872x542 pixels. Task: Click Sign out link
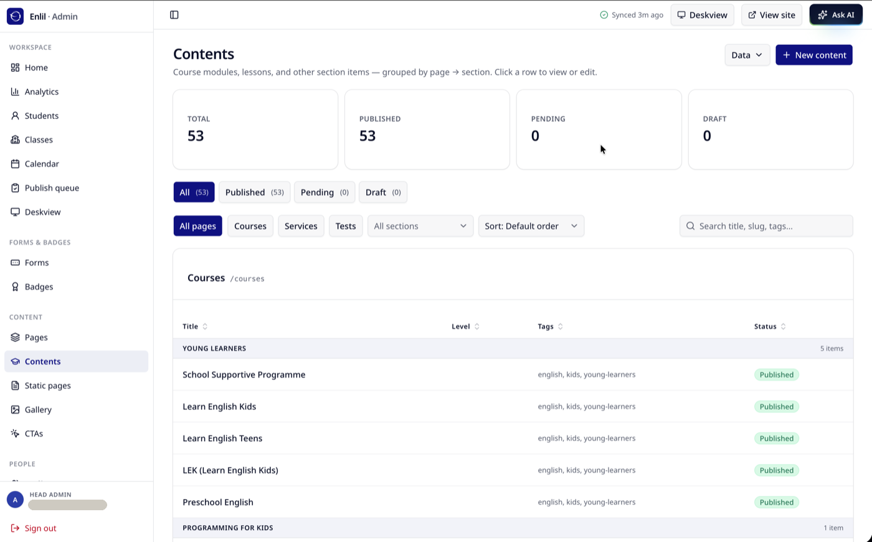[40, 528]
